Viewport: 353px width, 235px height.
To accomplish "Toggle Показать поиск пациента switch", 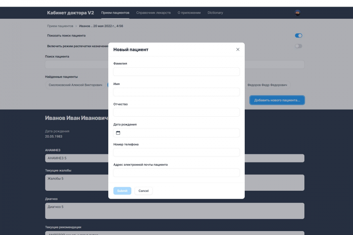I will point(298,36).
